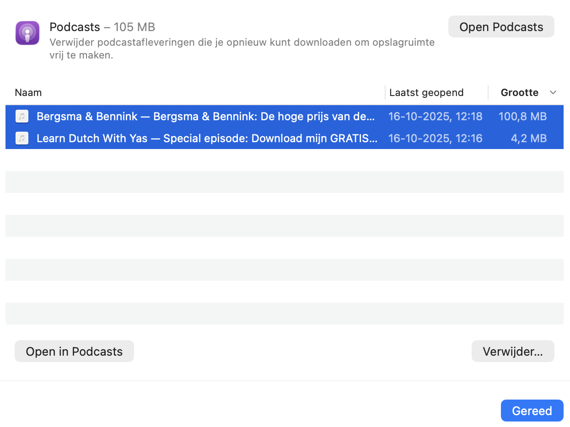Click the 16-10-2025, 12:16 date cell

point(435,139)
